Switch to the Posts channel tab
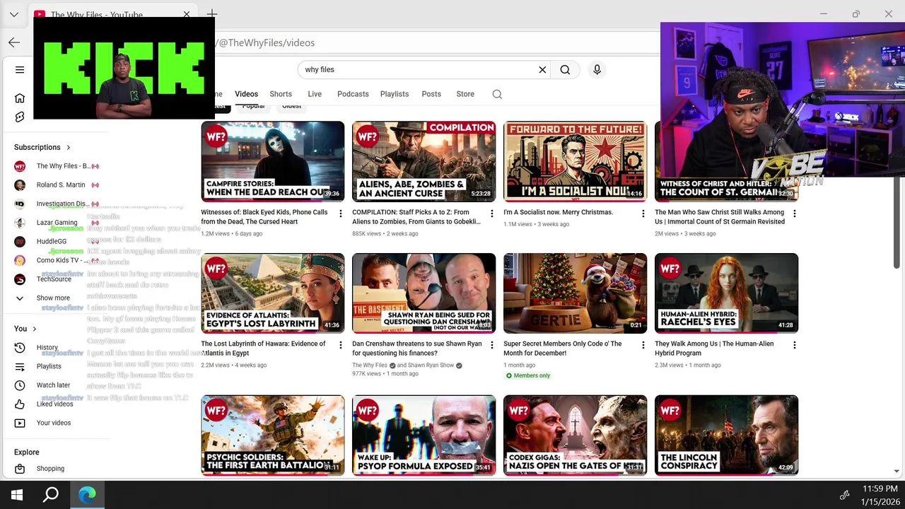The height and width of the screenshot is (509, 905). pos(431,94)
